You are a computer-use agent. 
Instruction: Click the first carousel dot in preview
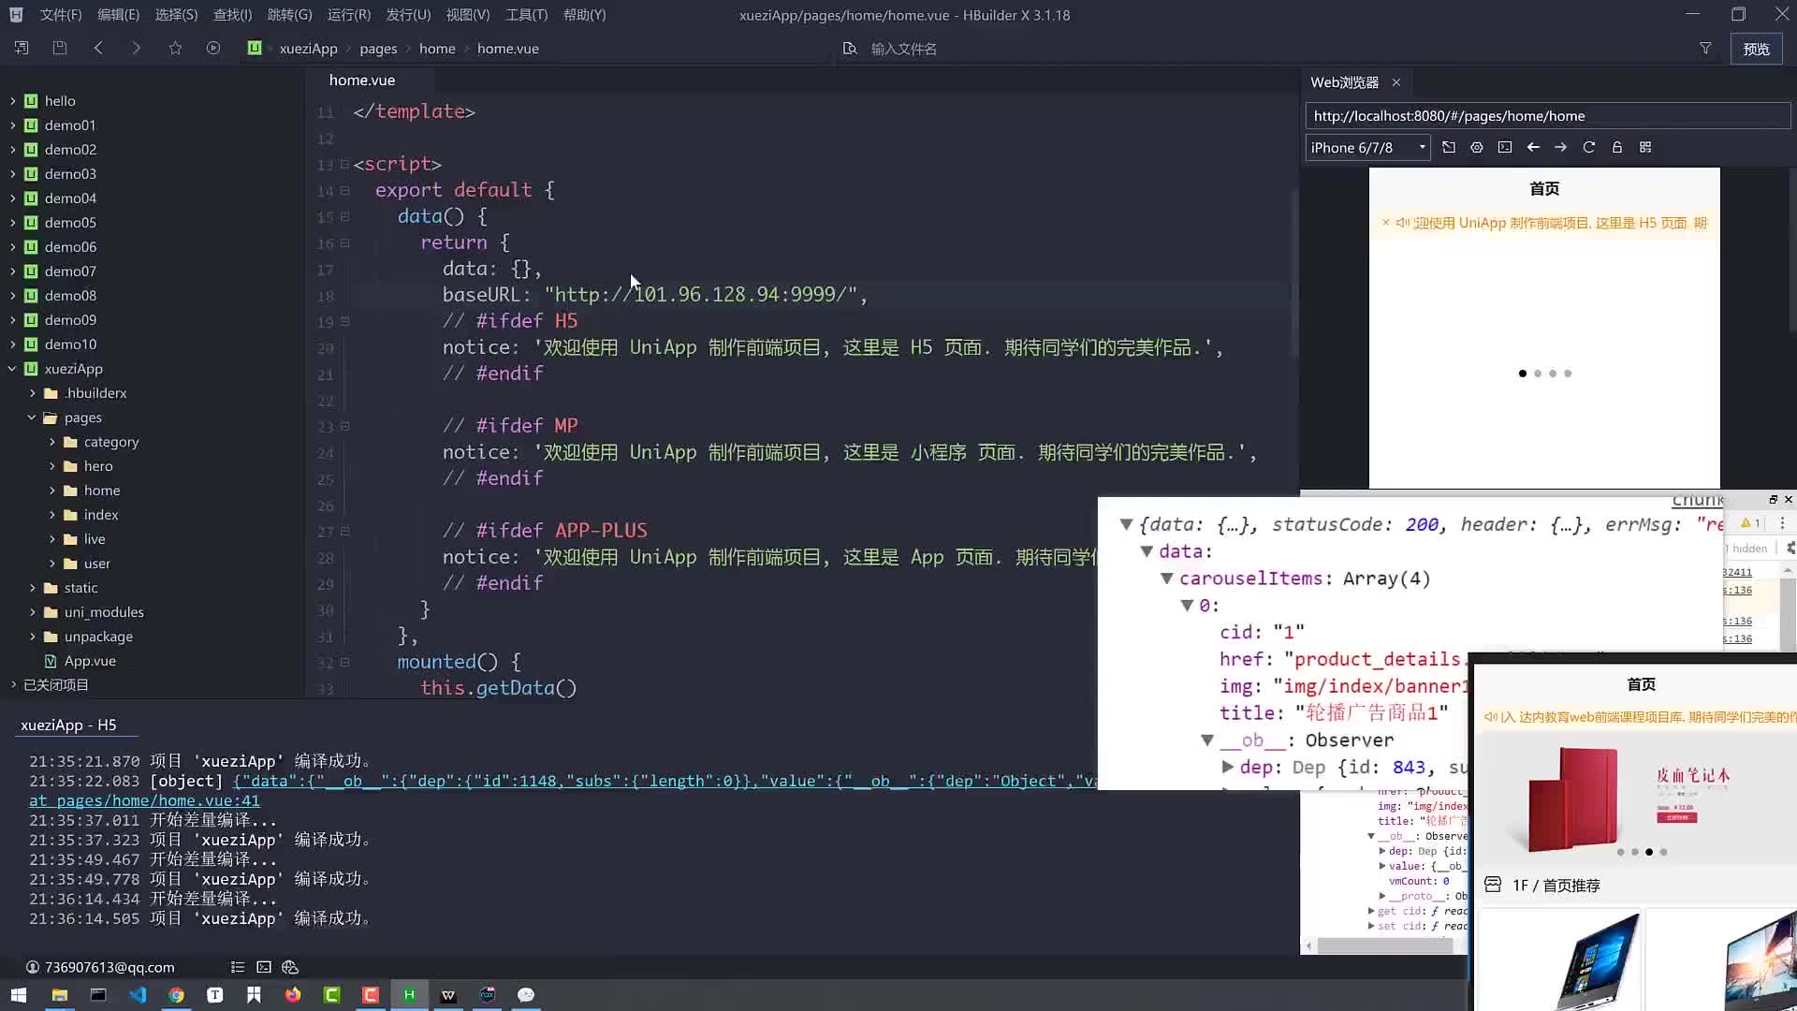tap(1523, 374)
